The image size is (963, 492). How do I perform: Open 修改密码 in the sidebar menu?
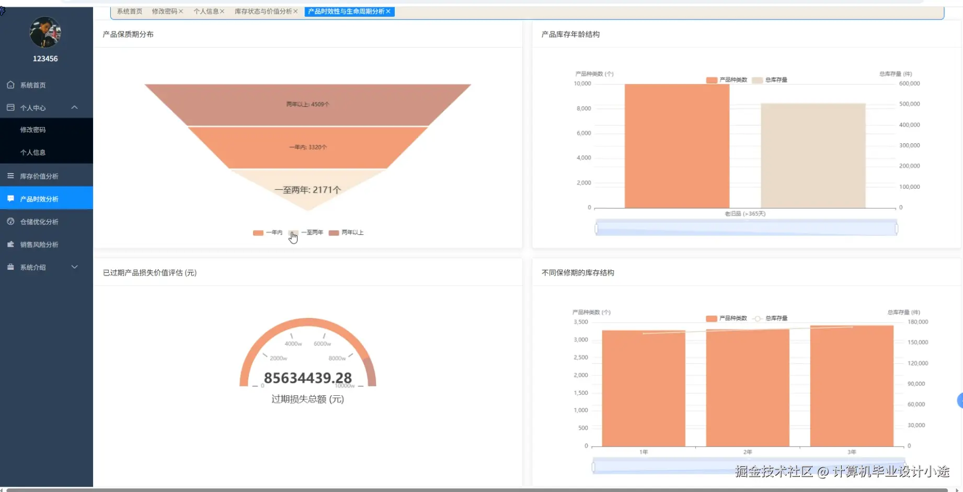(x=47, y=130)
